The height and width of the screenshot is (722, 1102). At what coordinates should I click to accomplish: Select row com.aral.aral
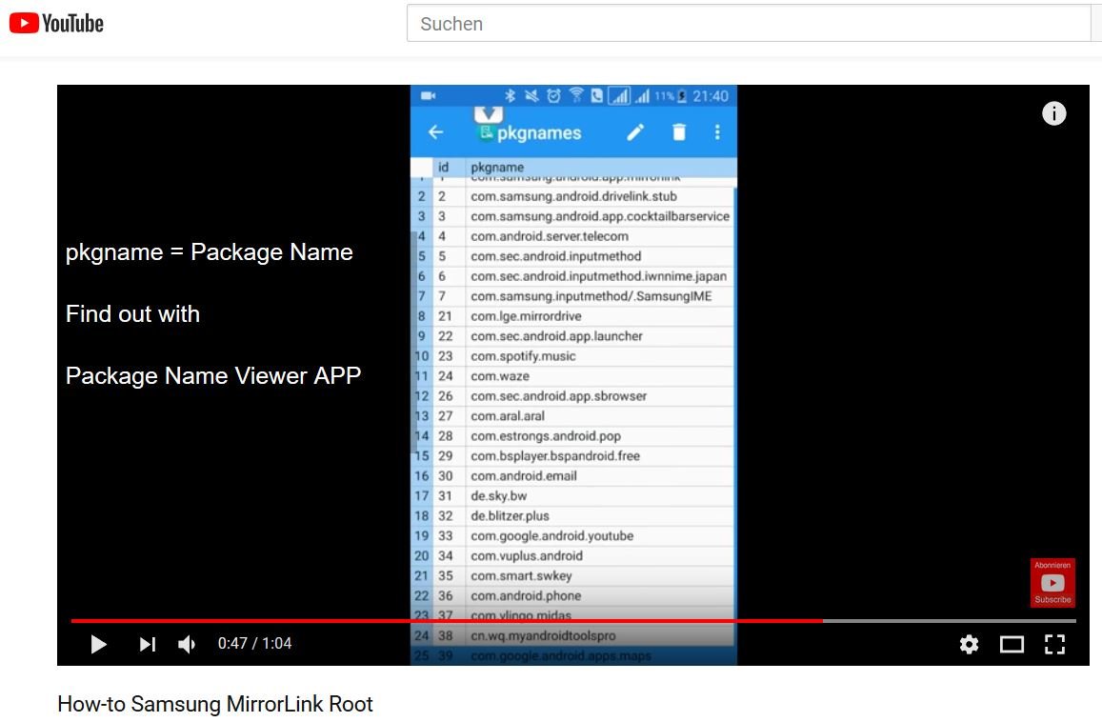[573, 416]
